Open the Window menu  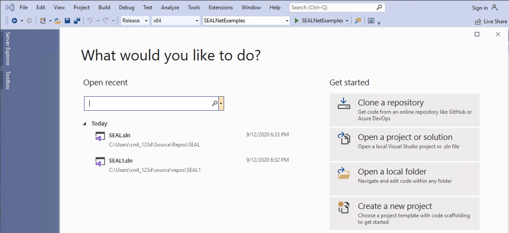[251, 7]
